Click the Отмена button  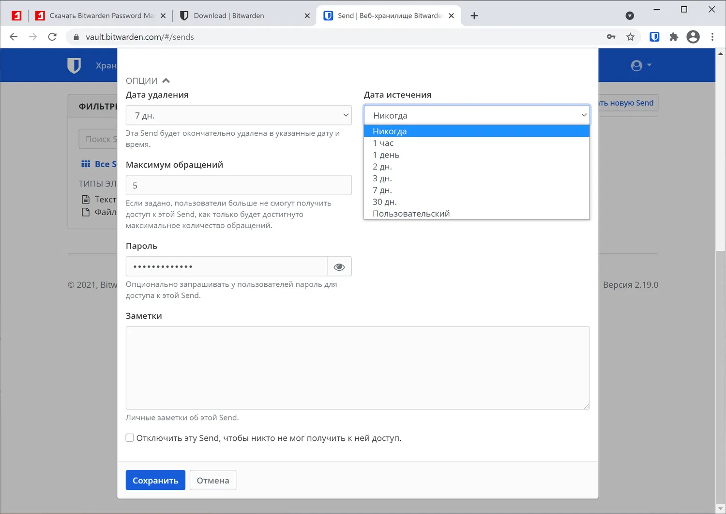point(213,480)
